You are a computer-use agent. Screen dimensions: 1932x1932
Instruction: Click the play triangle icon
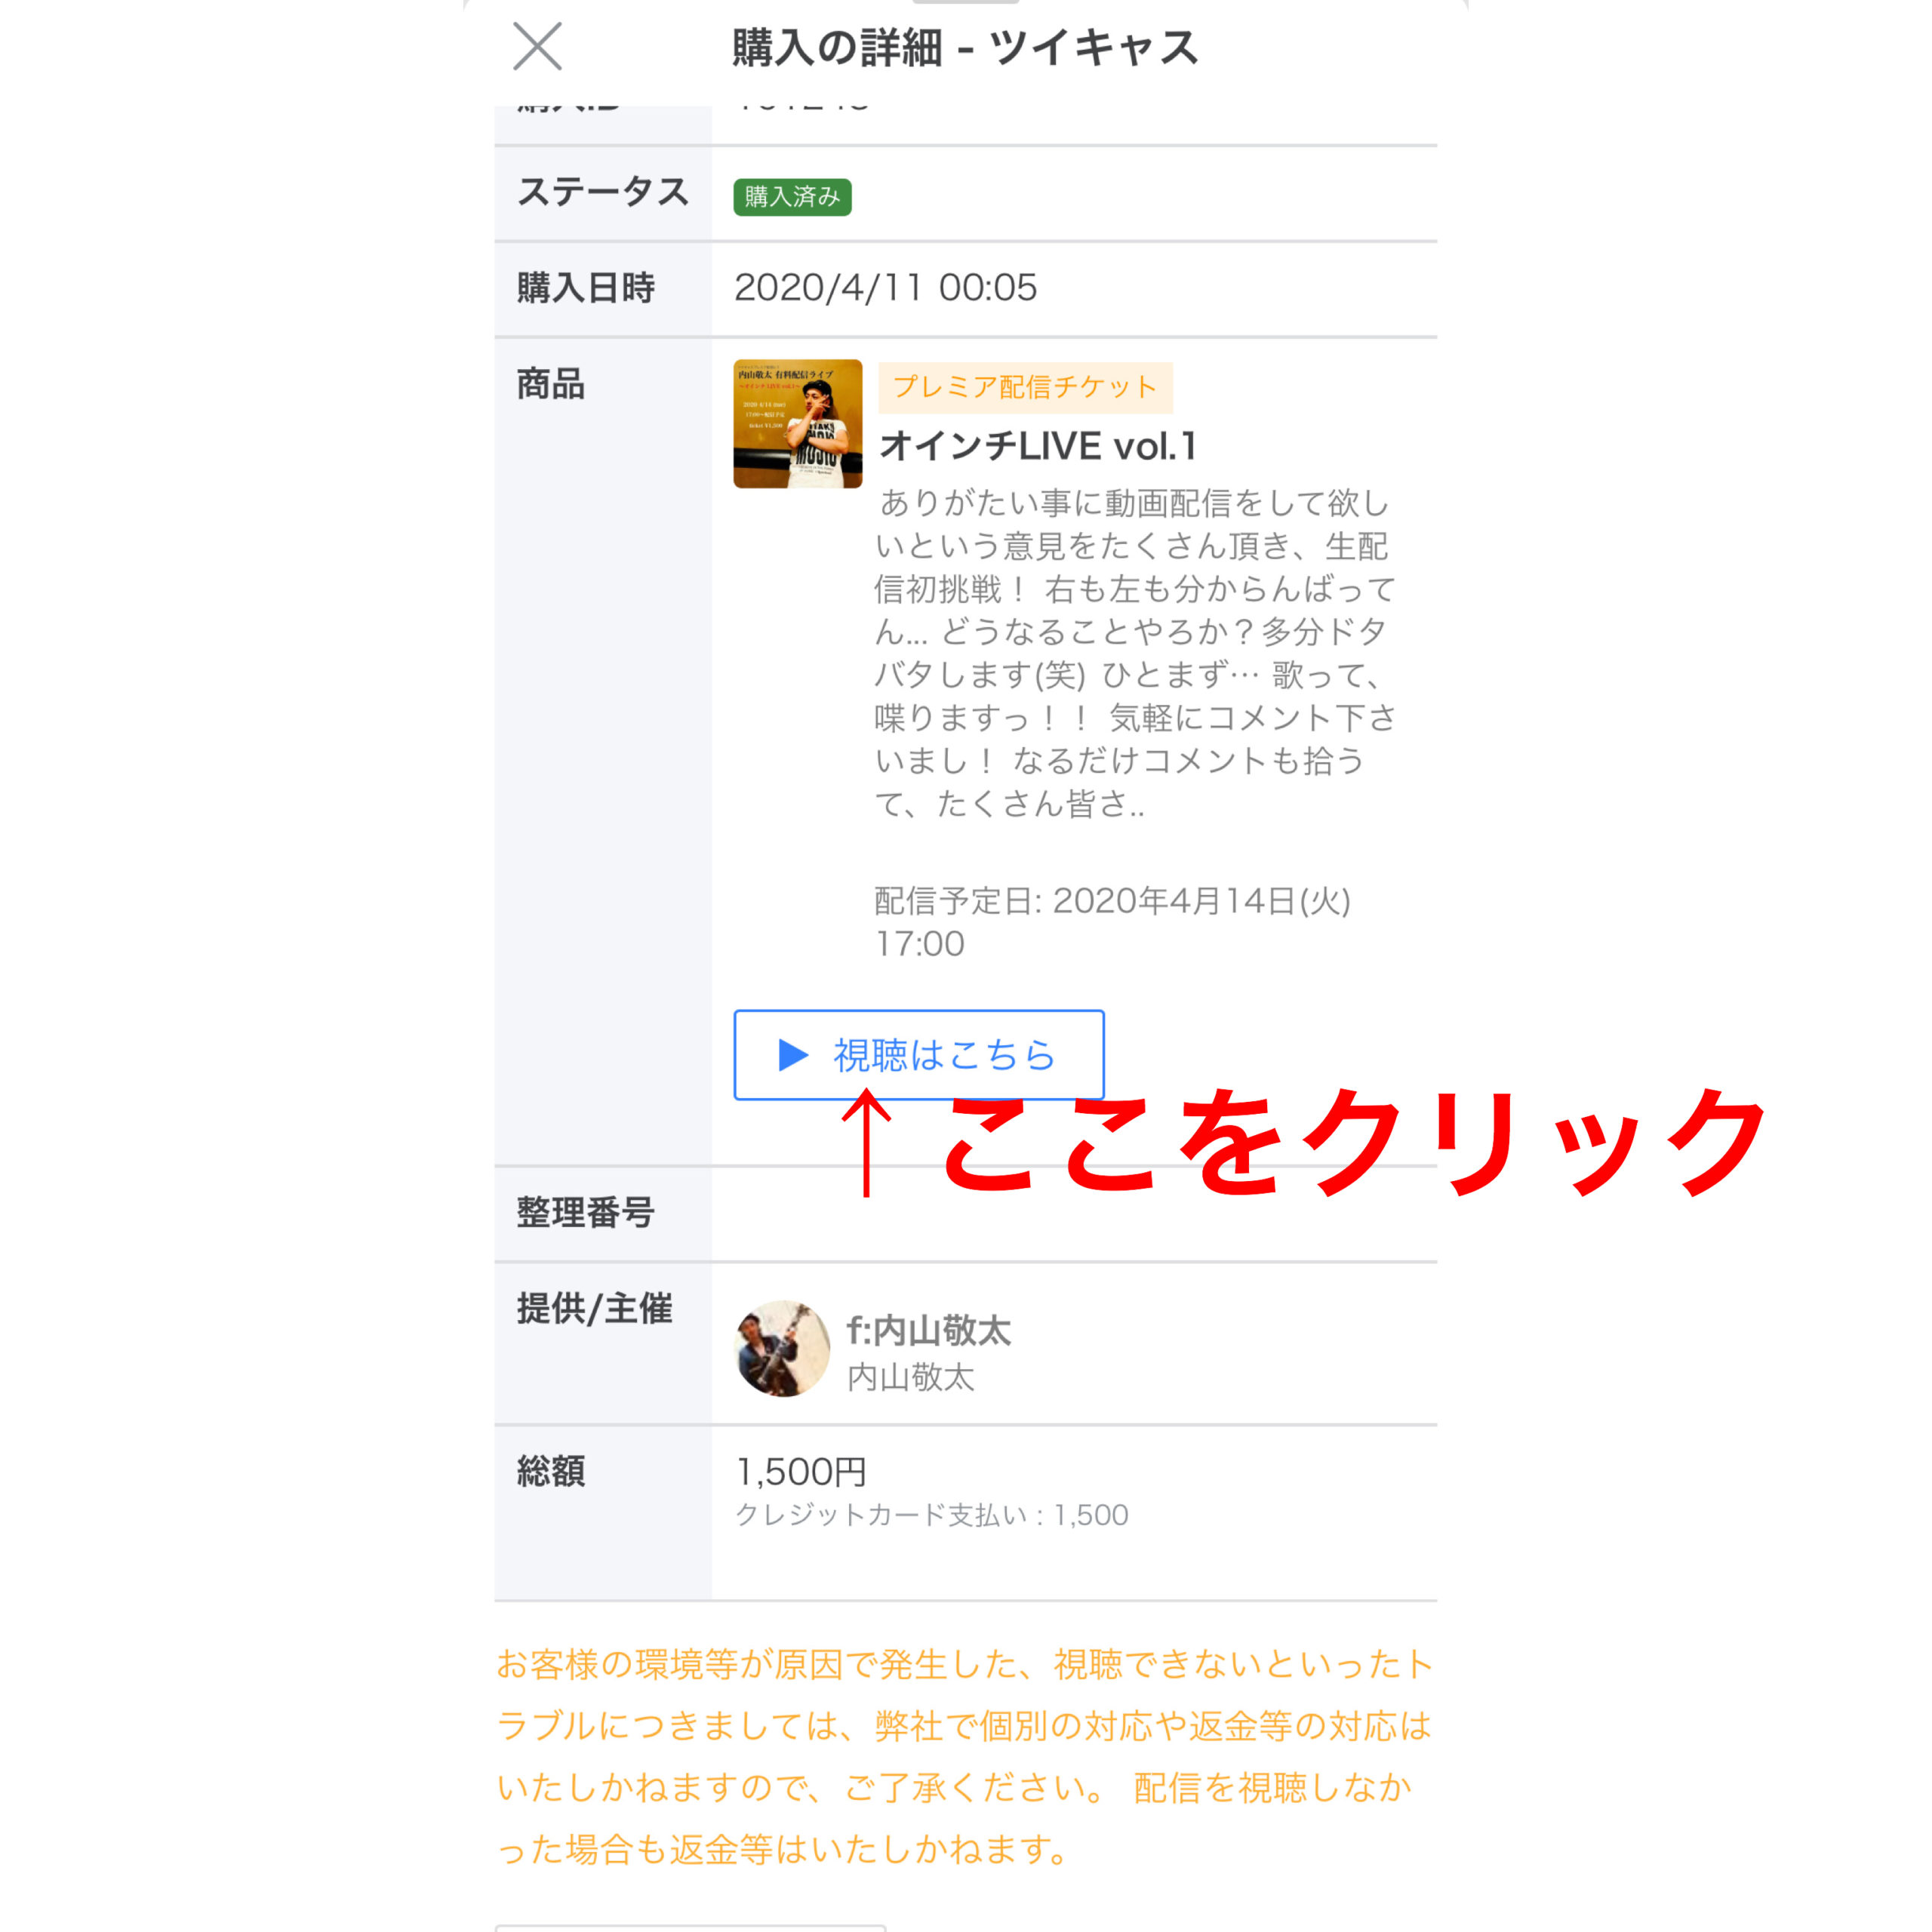(x=793, y=1055)
